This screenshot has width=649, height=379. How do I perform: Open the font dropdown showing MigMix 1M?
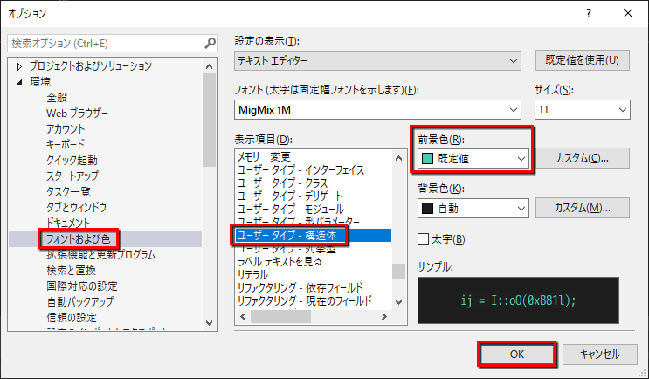377,110
